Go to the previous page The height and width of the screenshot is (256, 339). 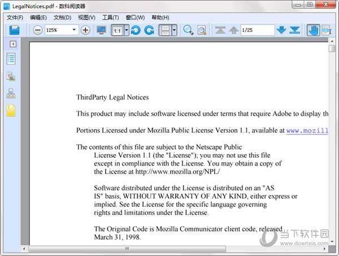pos(233,30)
